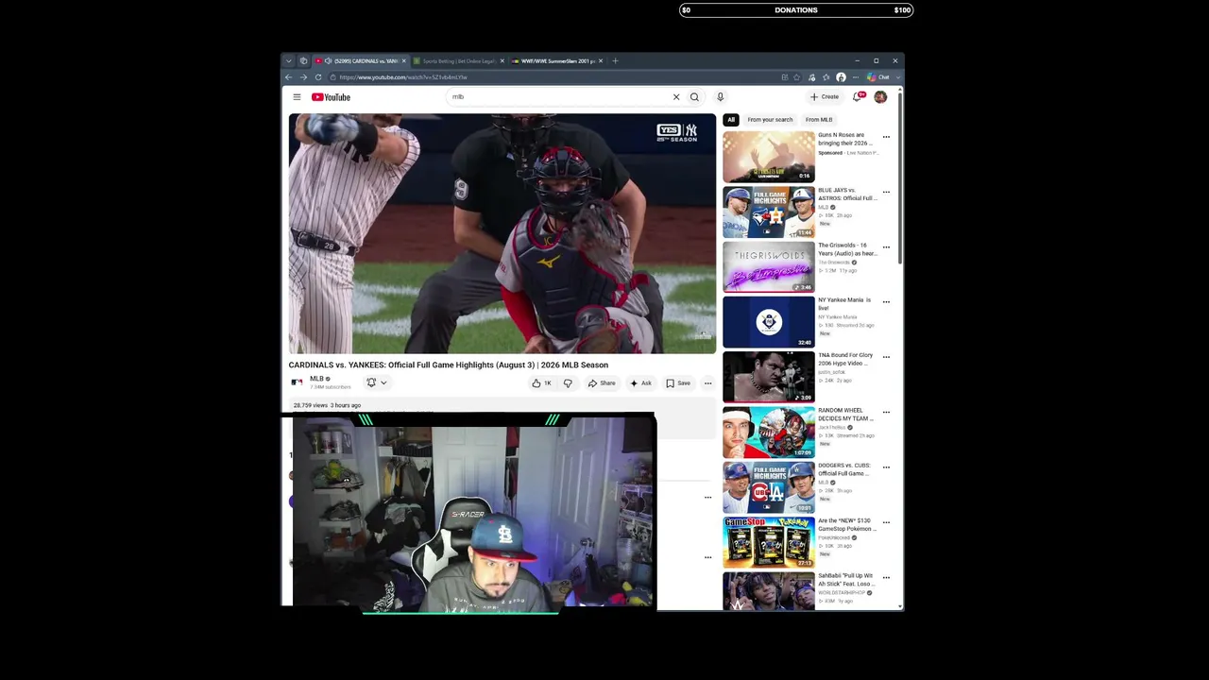Screen dimensions: 1209x680
Task: Open DODGERS vs. CUBS highlights thumbnail
Action: [x=769, y=486]
